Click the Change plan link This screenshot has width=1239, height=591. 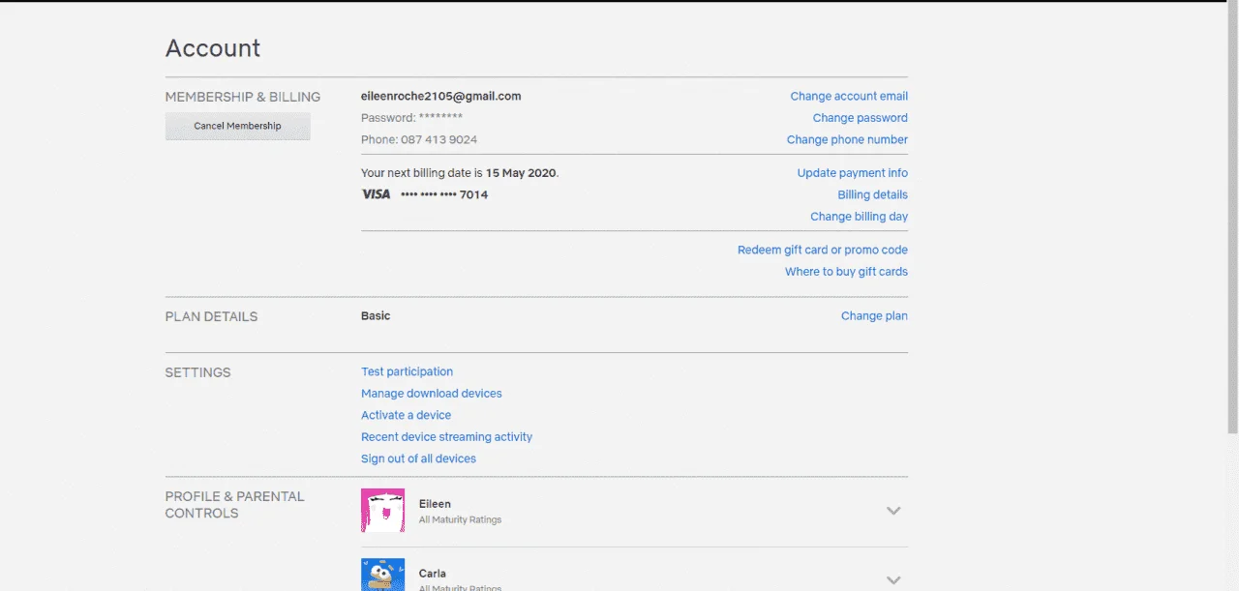click(874, 316)
